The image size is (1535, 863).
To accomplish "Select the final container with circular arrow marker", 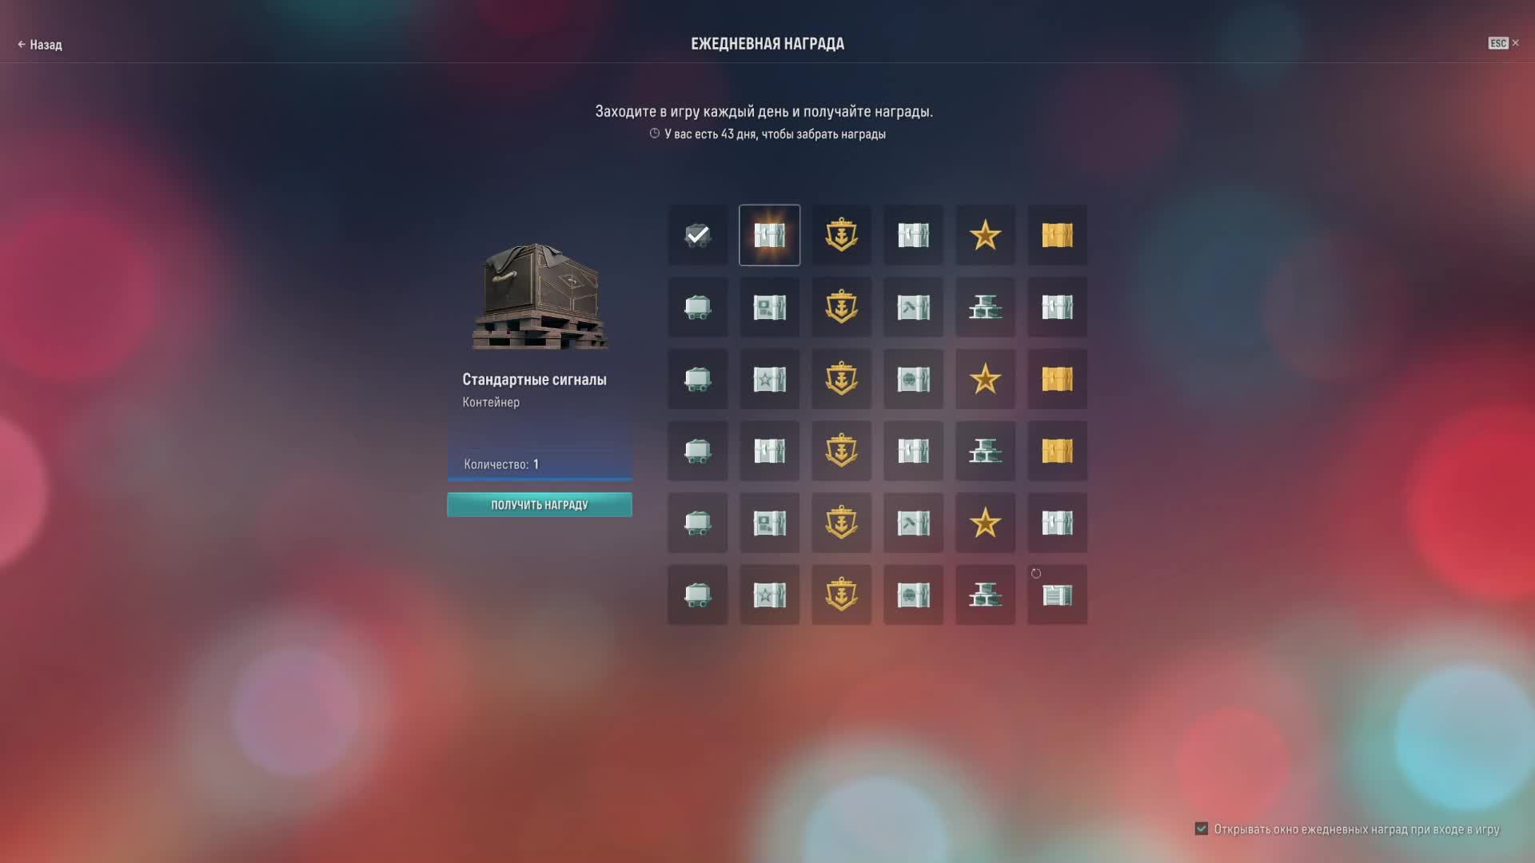I will click(1057, 595).
